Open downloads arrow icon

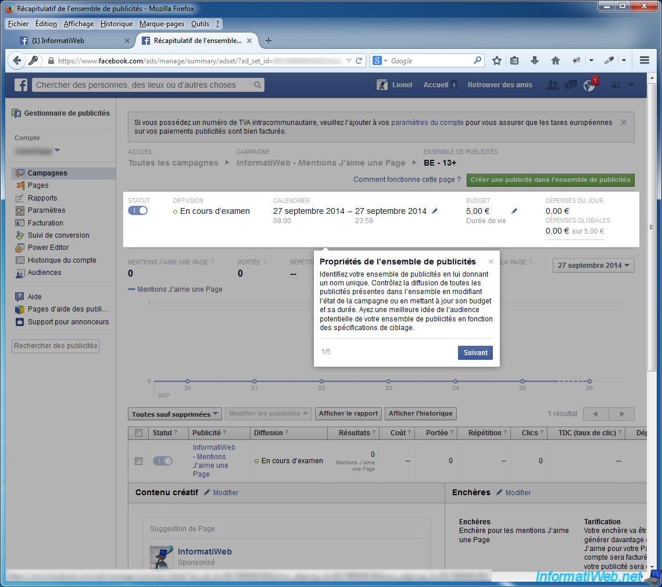pyautogui.click(x=535, y=60)
